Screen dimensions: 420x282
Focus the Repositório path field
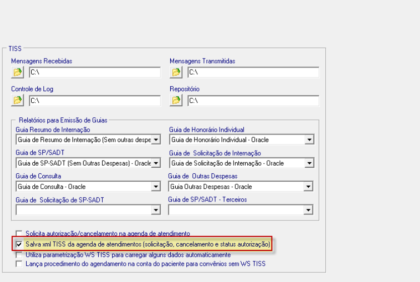point(253,101)
